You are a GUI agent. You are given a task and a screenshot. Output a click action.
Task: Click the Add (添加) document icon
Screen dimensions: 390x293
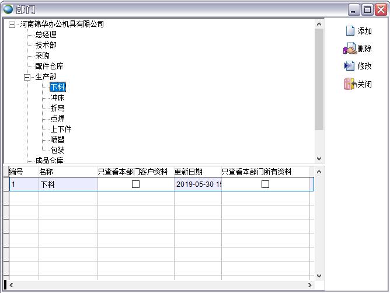click(x=350, y=31)
